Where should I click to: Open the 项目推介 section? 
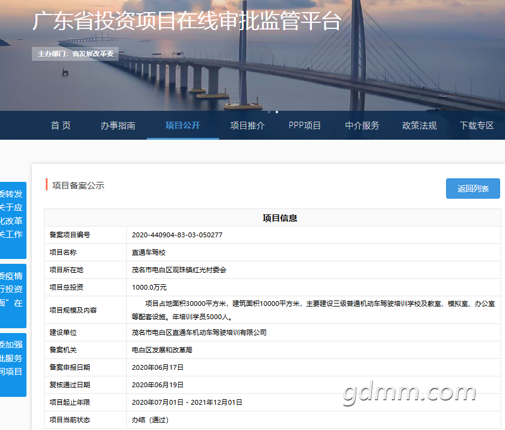(247, 125)
